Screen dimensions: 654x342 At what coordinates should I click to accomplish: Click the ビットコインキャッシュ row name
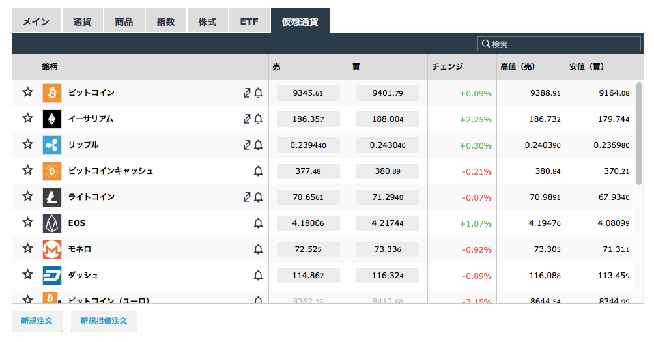point(111,171)
